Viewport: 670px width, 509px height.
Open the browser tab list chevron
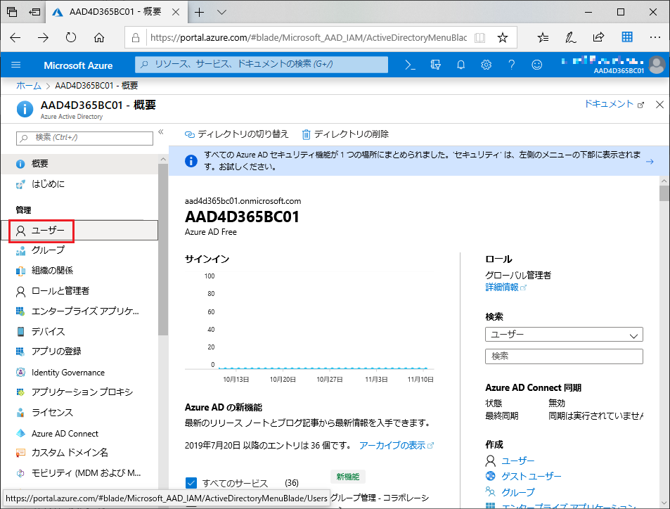point(221,13)
